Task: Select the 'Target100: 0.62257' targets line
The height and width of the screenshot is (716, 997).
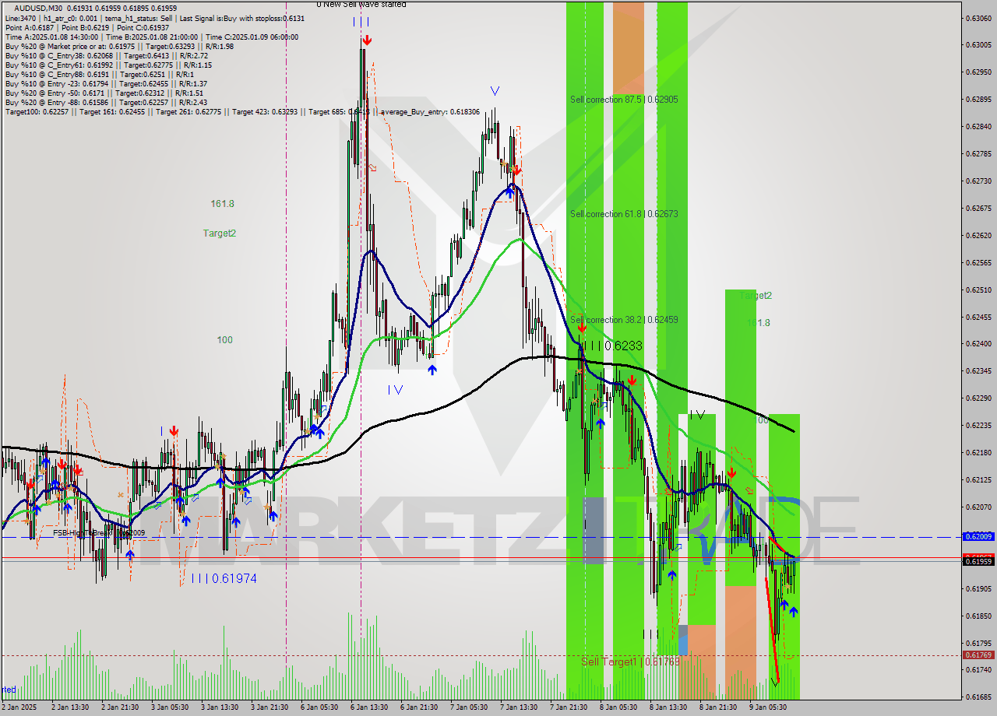Action: 242,112
